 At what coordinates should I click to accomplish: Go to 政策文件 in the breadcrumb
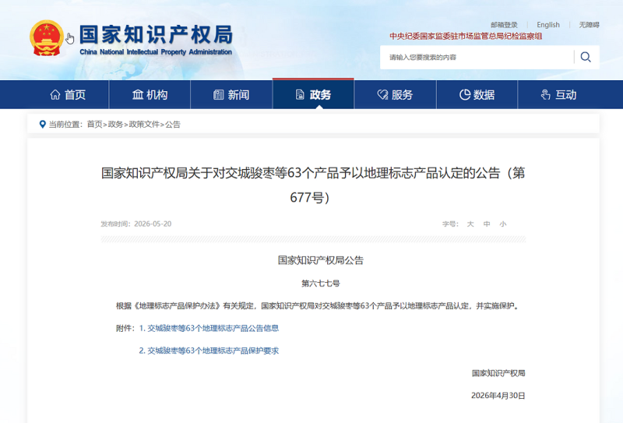pos(144,125)
